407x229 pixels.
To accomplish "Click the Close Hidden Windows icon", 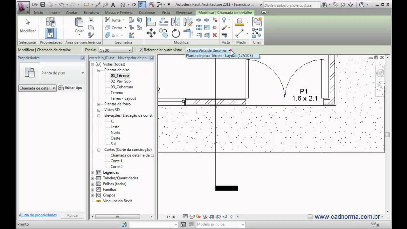I will 152,5.
